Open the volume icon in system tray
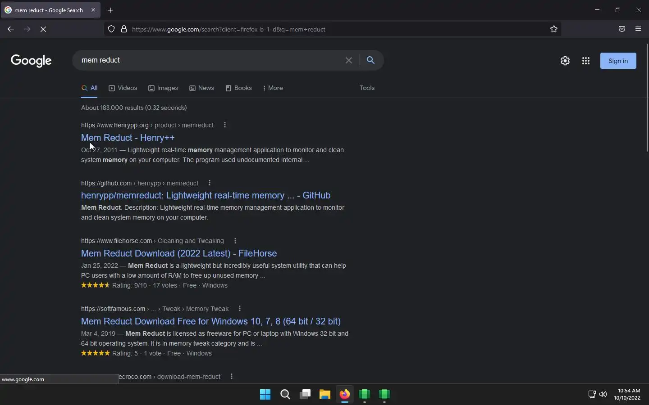This screenshot has width=649, height=405. tap(603, 395)
